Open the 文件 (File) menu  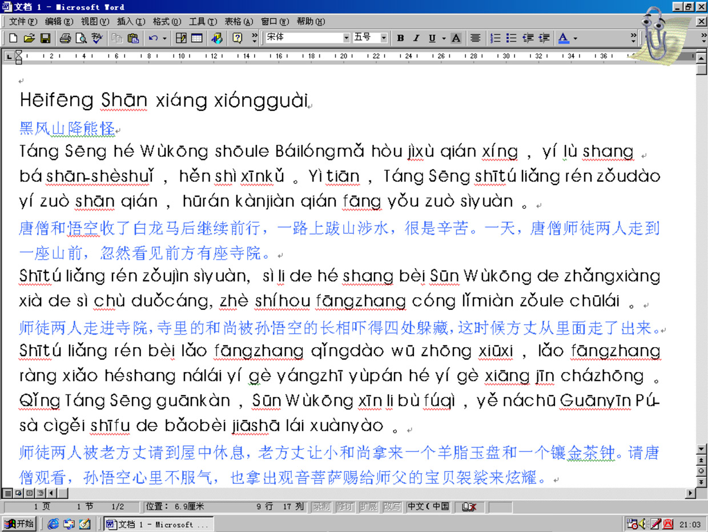[23, 22]
